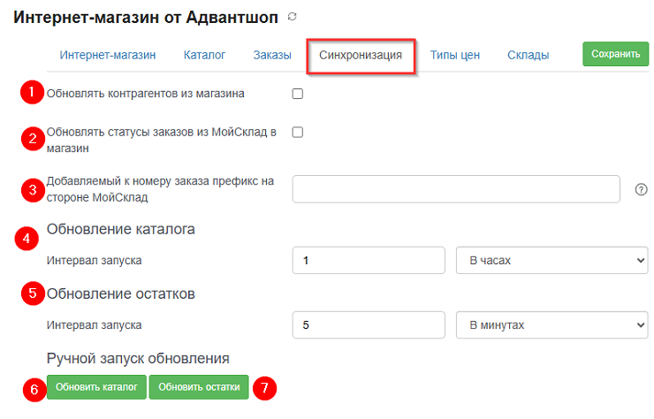Click the Обновить каталог button
The width and height of the screenshot is (654, 419).
pos(96,387)
